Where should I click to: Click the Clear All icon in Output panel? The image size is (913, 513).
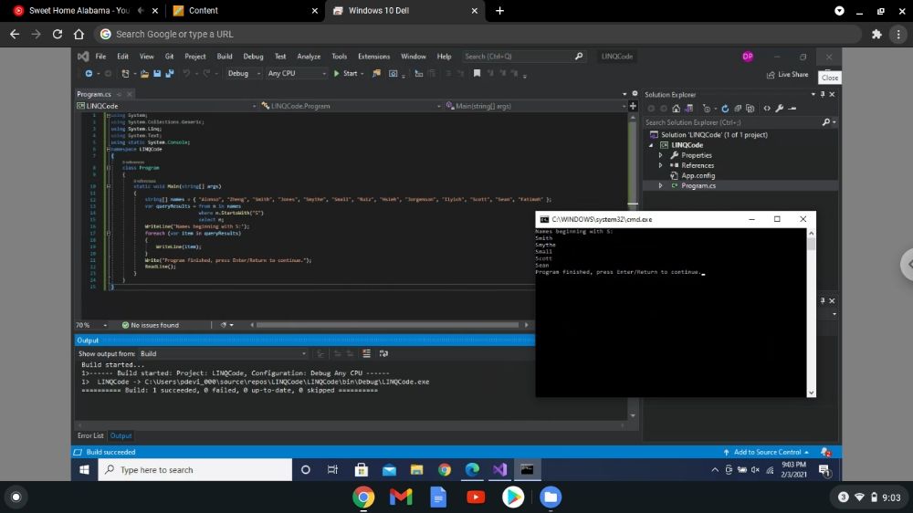point(366,353)
